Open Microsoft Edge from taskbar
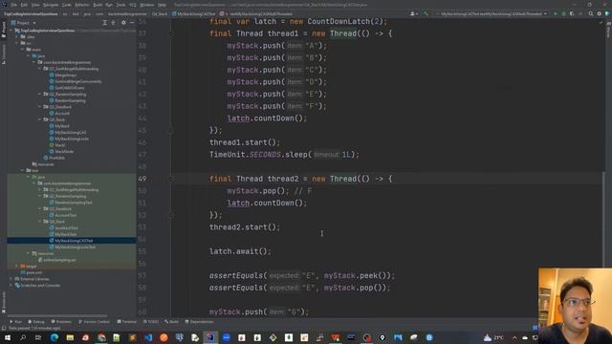This screenshot has width=612, height=344. coord(55,337)
